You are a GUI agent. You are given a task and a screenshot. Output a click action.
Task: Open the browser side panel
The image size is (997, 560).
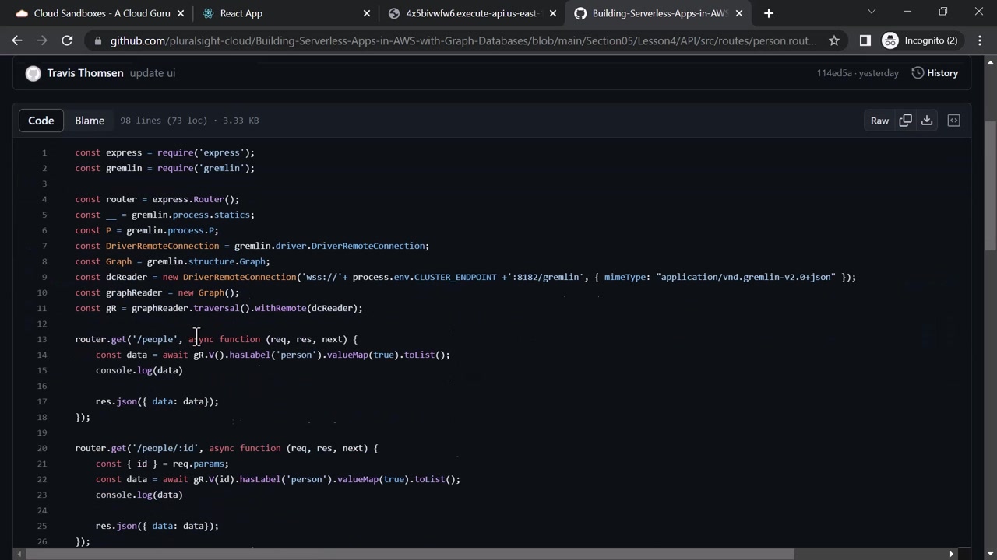865,40
